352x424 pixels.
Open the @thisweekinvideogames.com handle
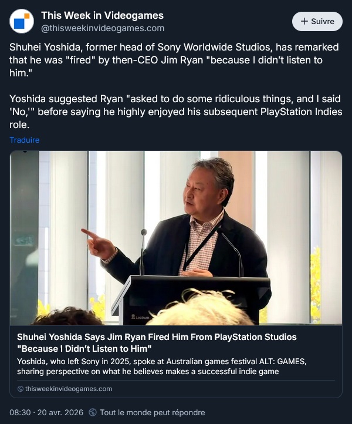pyautogui.click(x=103, y=28)
